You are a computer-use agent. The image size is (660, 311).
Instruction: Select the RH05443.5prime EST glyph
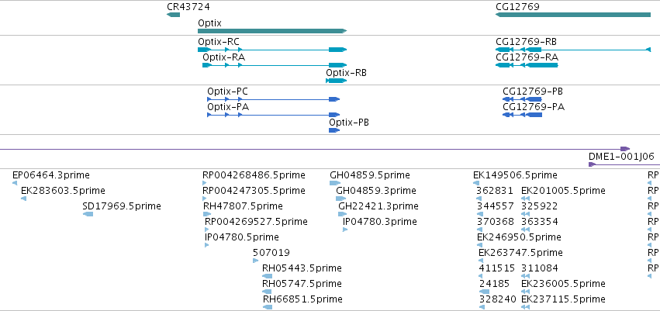(x=268, y=276)
